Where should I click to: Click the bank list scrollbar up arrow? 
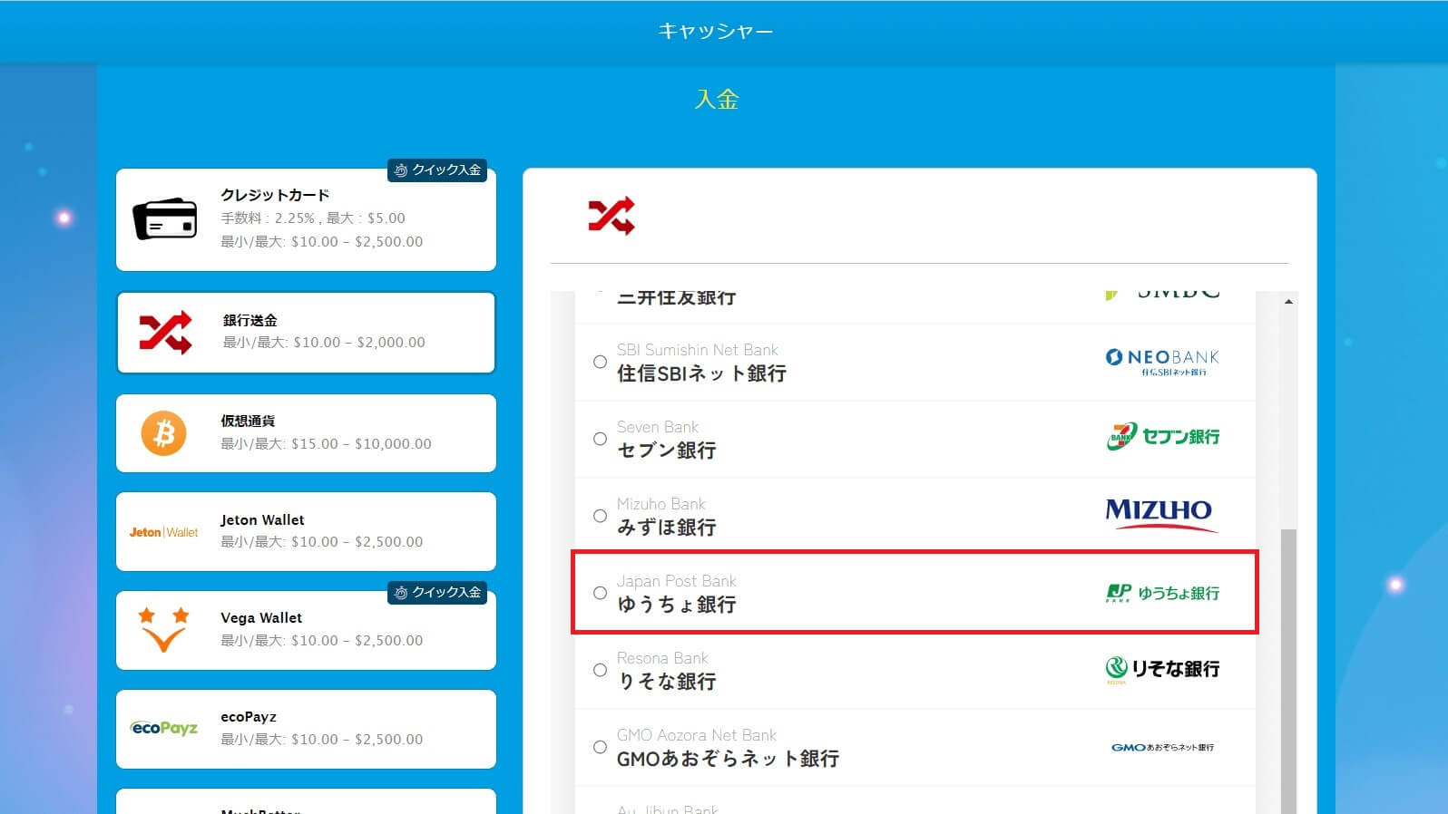[x=1288, y=301]
